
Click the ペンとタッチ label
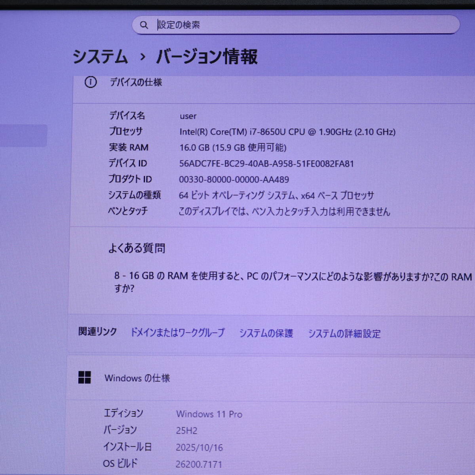coord(128,211)
